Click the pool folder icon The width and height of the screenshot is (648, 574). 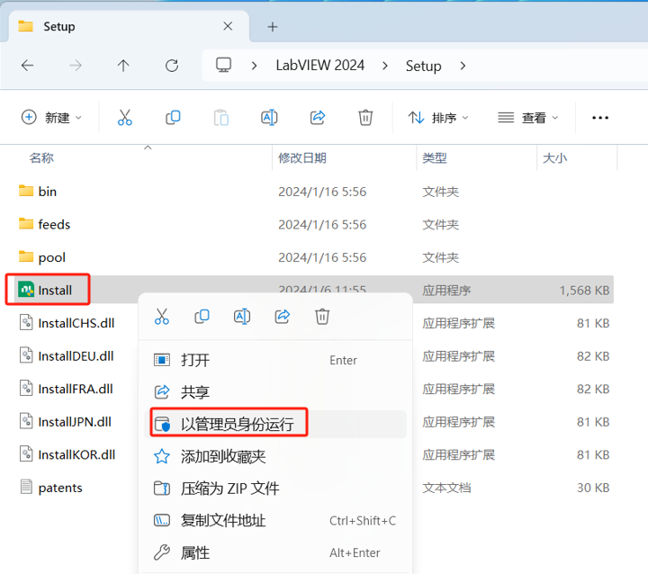coord(26,256)
